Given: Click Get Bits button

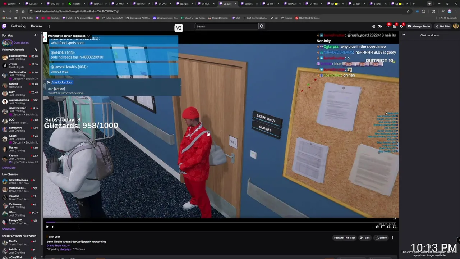Looking at the screenshot, I should tap(442, 26).
